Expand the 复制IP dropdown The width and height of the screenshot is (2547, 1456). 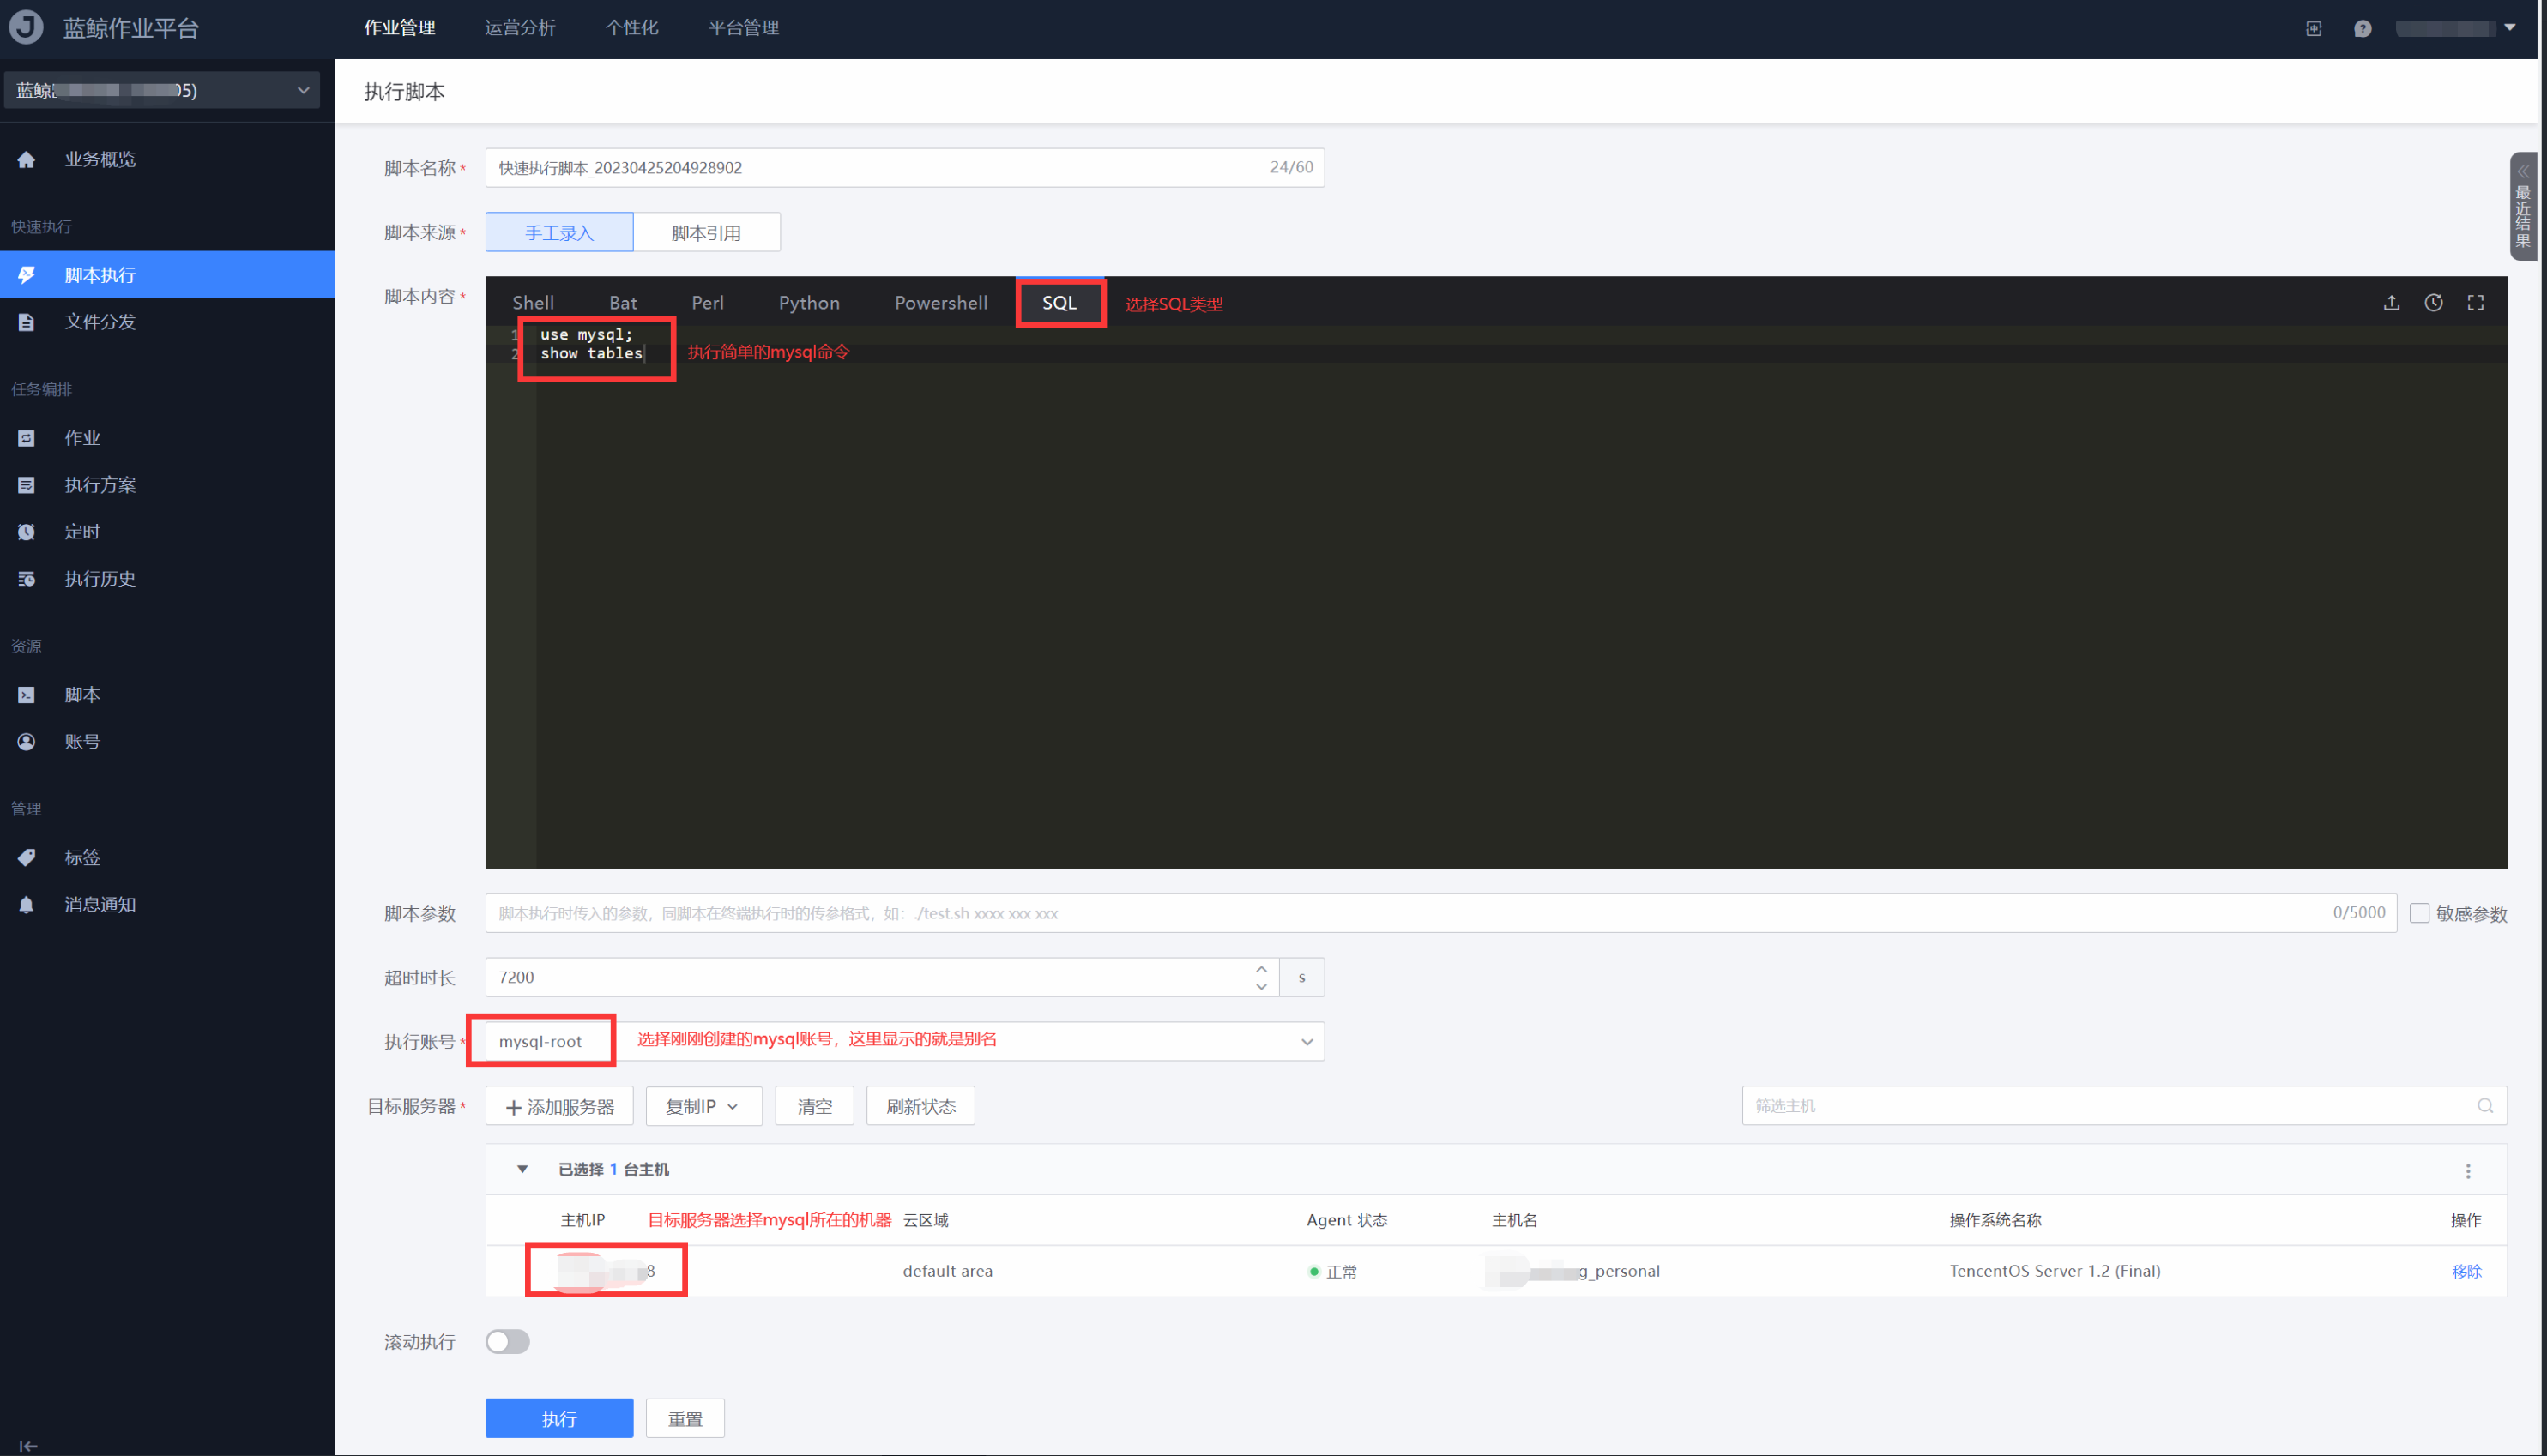(x=703, y=1106)
